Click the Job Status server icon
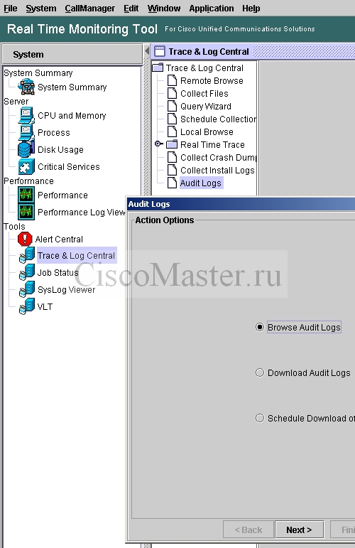Viewport: 355px width, 548px height. [x=27, y=272]
